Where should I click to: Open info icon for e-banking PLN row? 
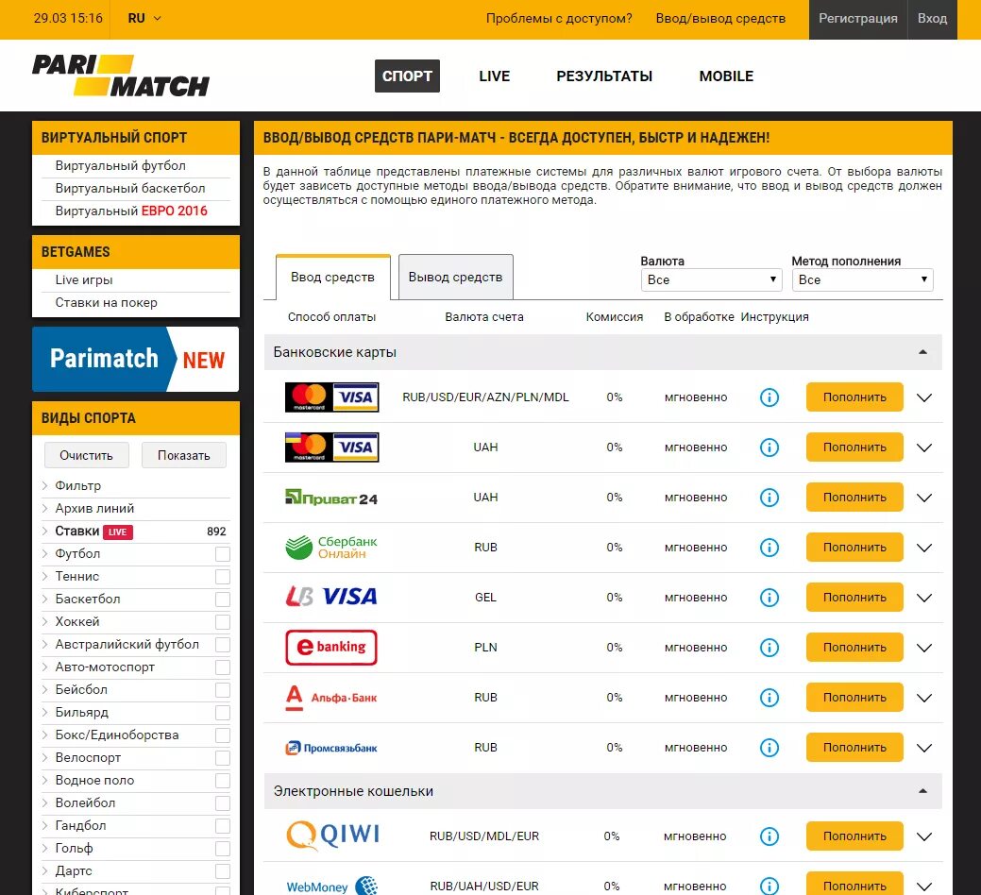(x=769, y=648)
